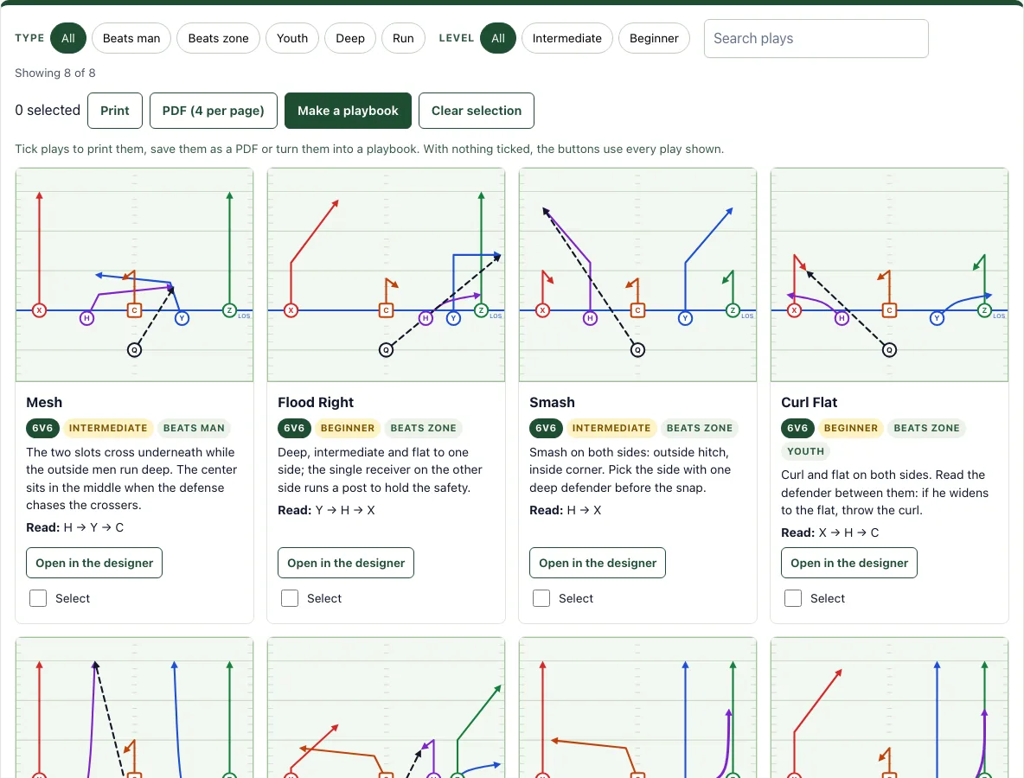Viewport: 1024px width, 778px height.
Task: Click the "Flood Right" card title
Action: [316, 403]
